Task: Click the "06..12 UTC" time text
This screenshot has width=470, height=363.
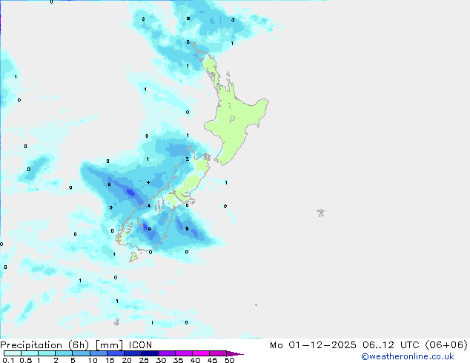Action: point(391,345)
